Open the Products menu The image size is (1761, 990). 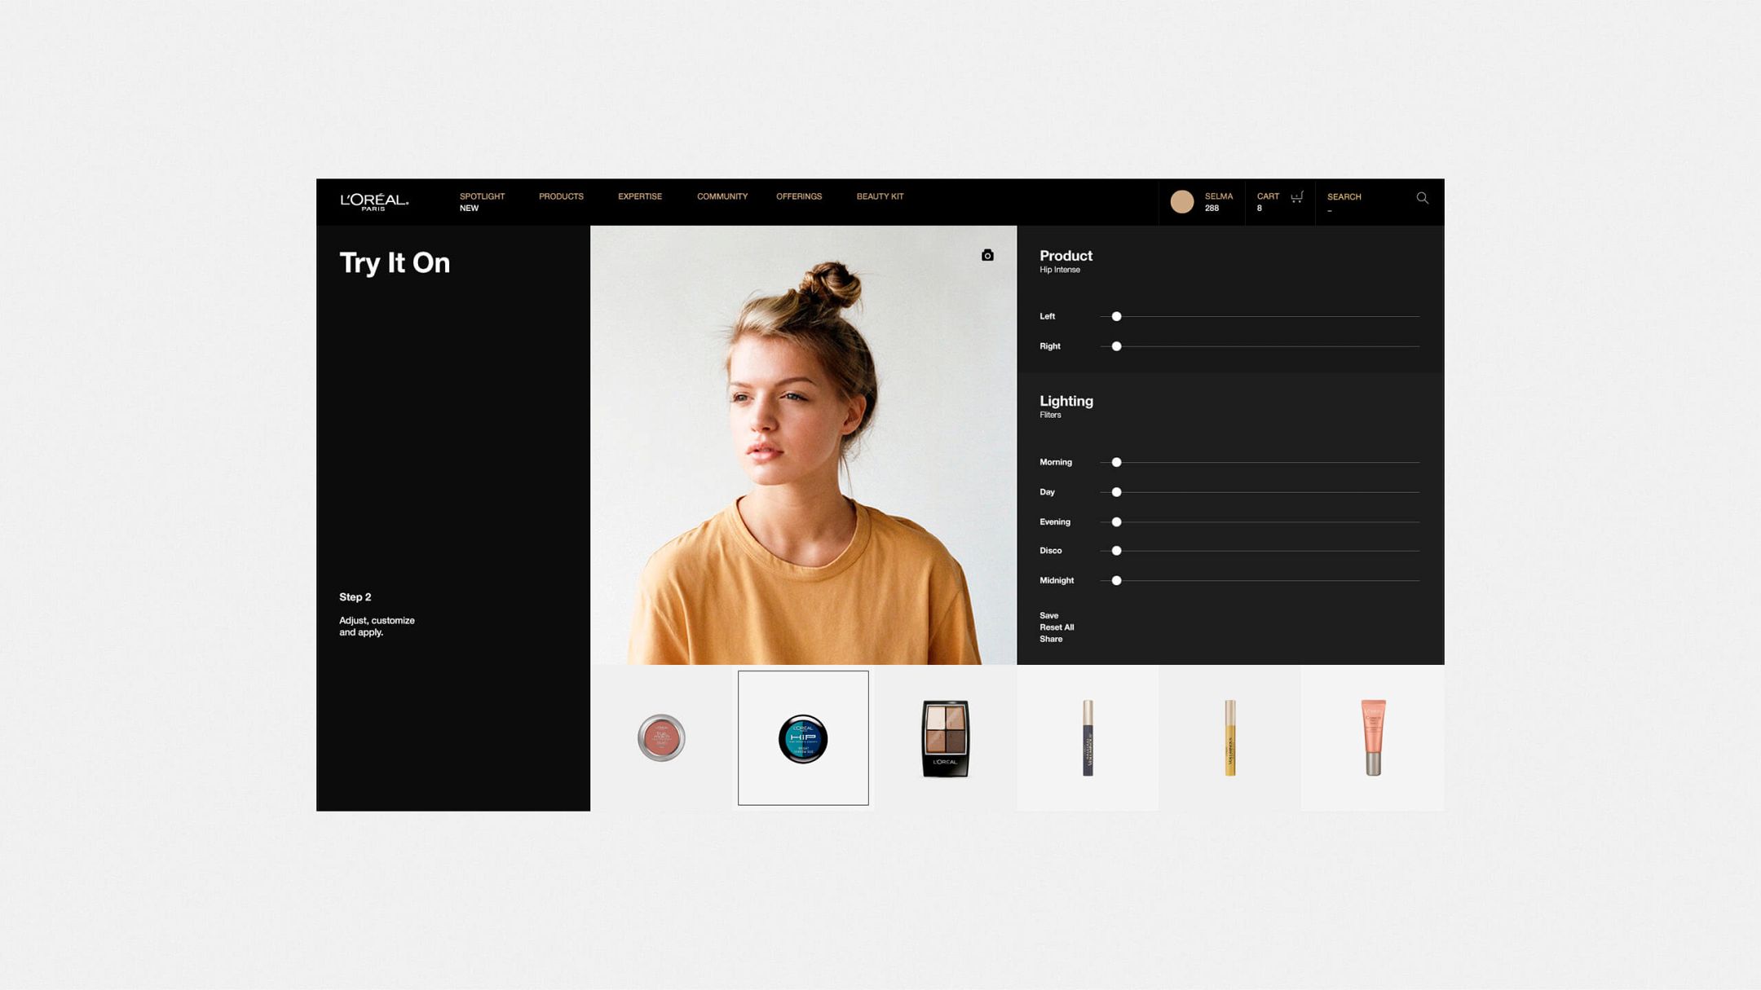[x=561, y=196]
